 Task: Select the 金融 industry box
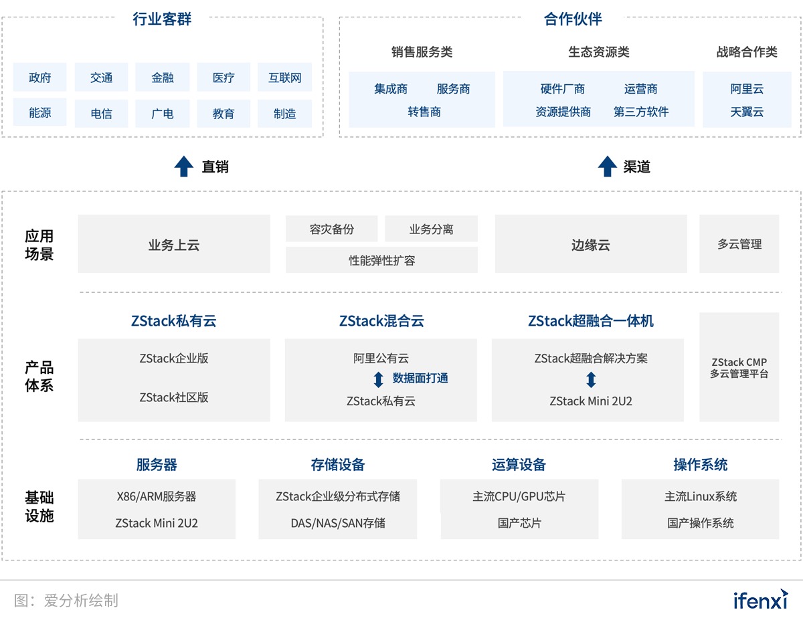pyautogui.click(x=163, y=78)
